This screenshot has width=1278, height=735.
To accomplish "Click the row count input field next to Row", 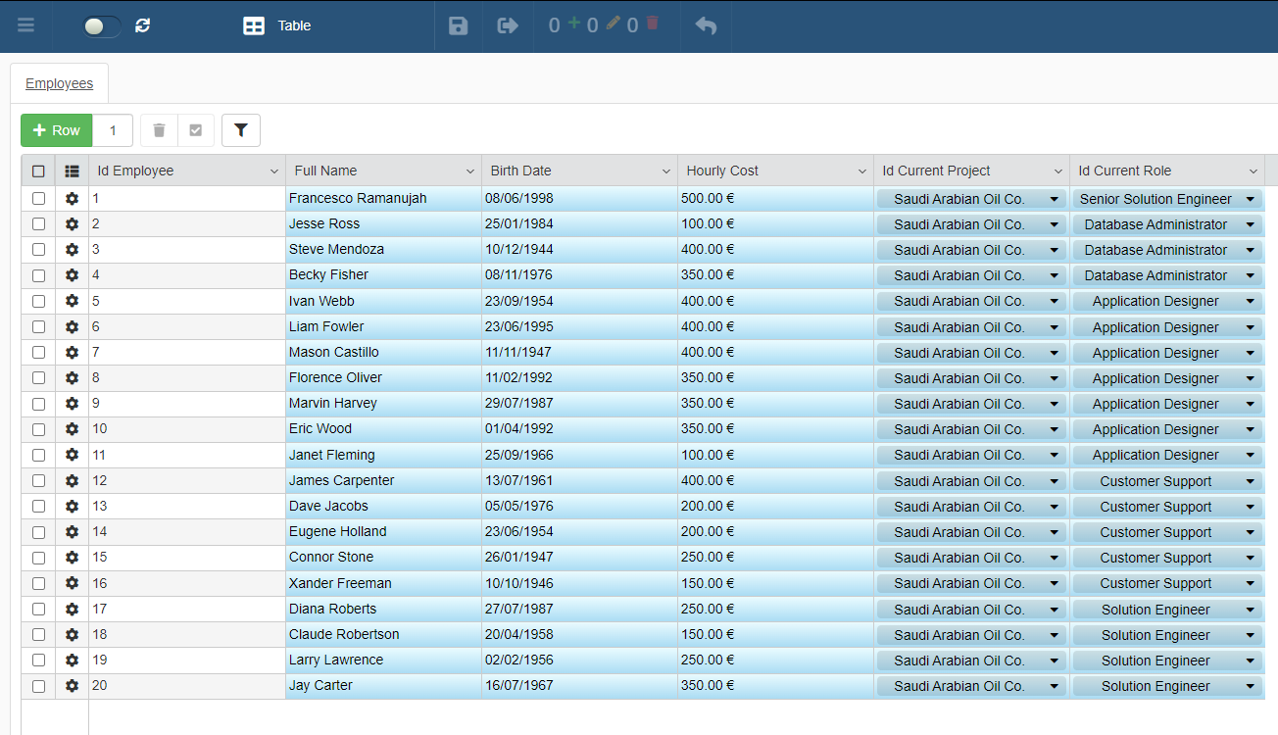I will [113, 130].
